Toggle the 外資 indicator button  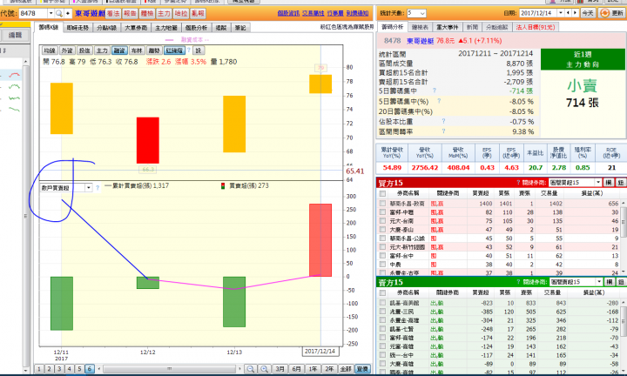tap(67, 50)
